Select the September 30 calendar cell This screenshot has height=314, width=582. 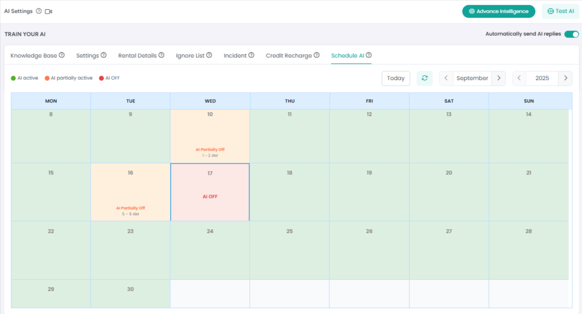click(x=130, y=294)
